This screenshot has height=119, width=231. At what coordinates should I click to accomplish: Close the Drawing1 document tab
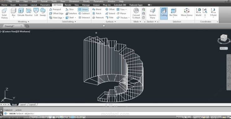pyautogui.click(x=21, y=26)
